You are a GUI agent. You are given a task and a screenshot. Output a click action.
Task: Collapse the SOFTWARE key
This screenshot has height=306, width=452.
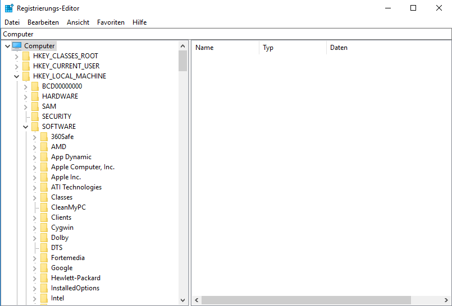point(25,127)
